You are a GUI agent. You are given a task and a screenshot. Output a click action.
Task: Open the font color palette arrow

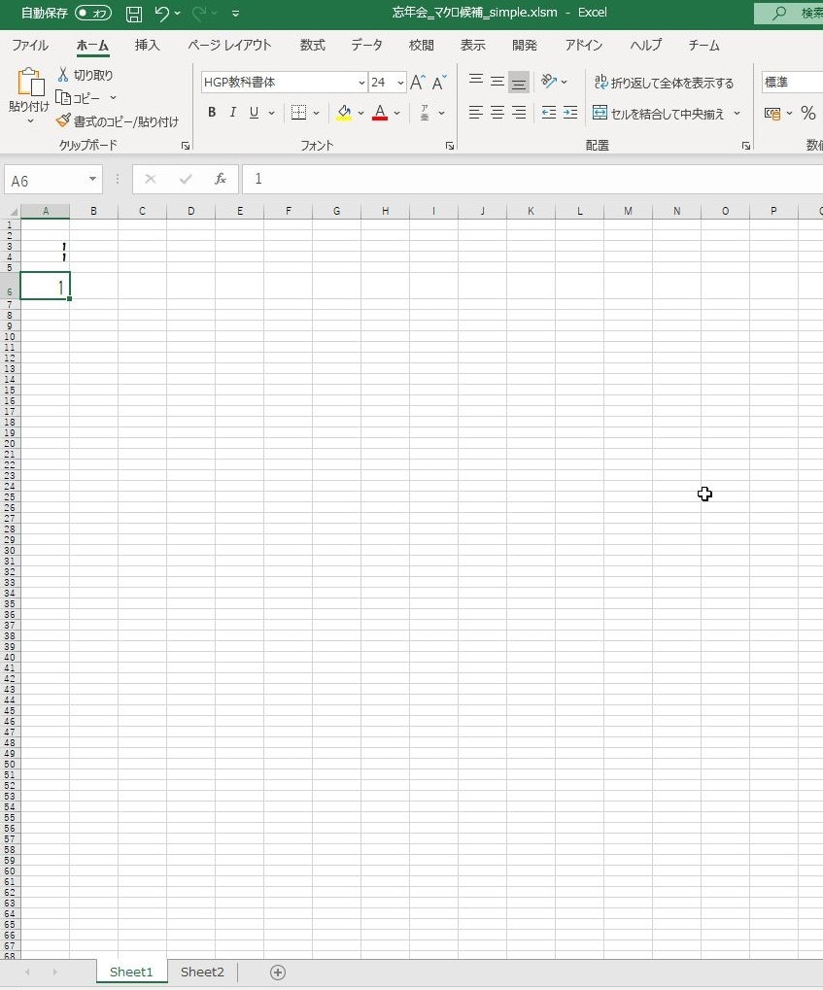[396, 113]
